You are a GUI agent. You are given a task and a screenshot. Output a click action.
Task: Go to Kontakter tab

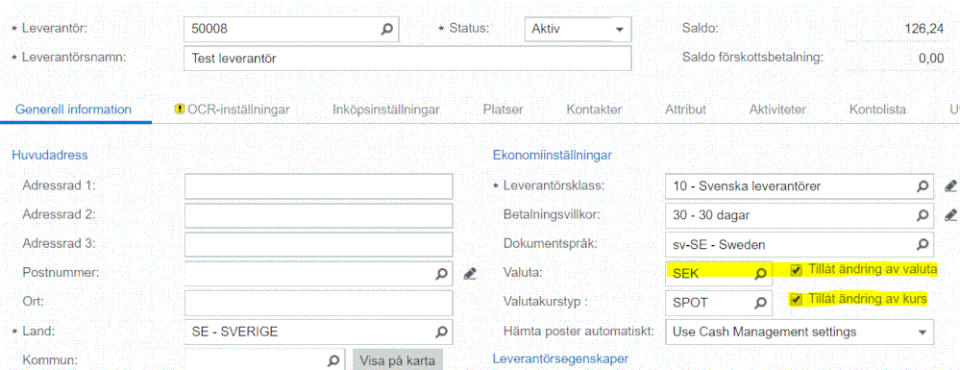pos(594,110)
